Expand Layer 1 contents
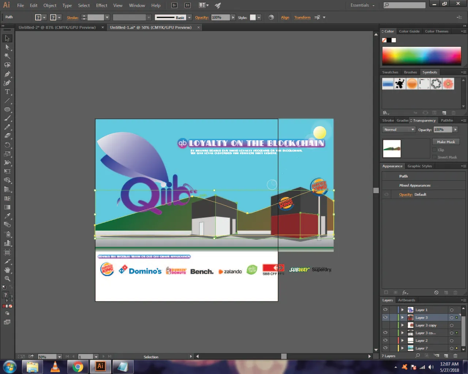This screenshot has width=468, height=374. (x=403, y=310)
